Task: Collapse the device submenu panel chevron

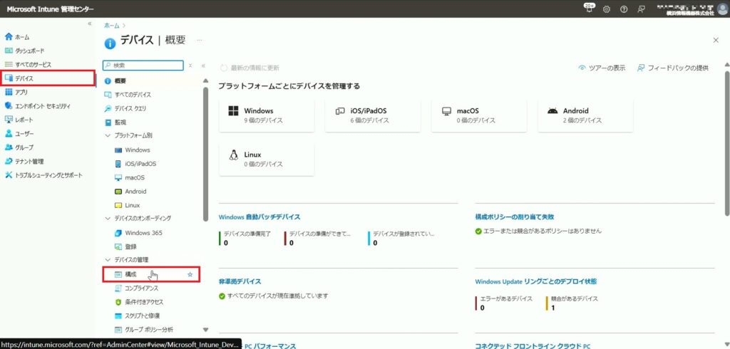Action: click(x=203, y=66)
